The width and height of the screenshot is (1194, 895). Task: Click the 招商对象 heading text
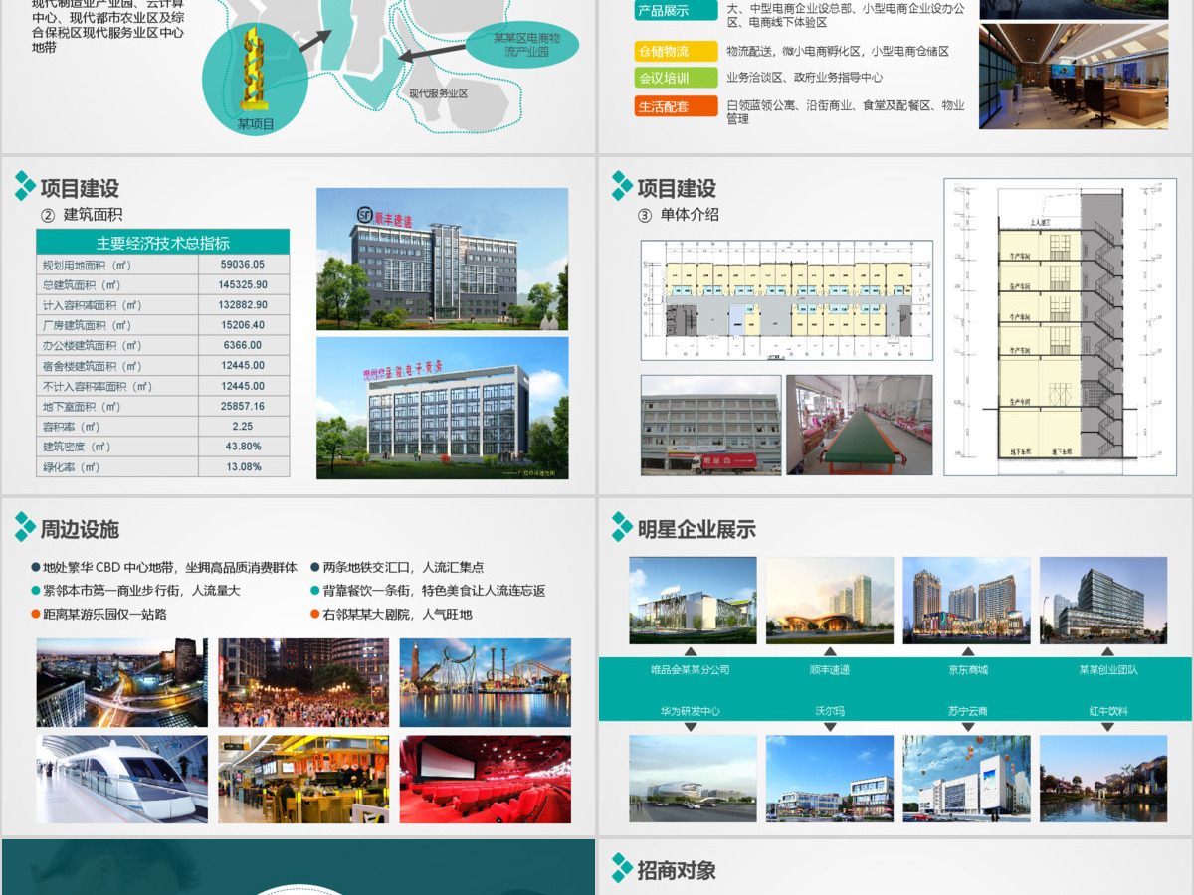click(x=677, y=870)
